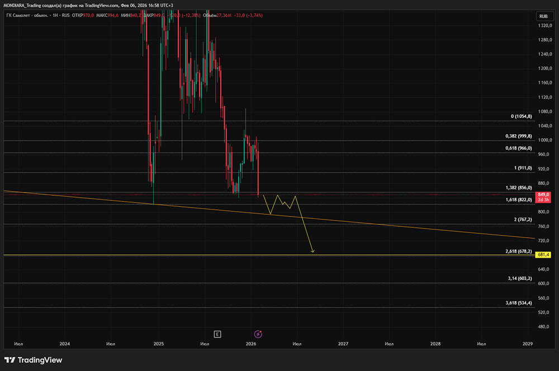Open the TradingView logo link
The width and height of the screenshot is (559, 371).
click(33, 360)
